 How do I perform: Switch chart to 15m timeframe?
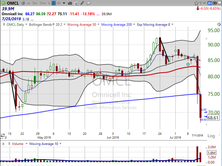43,3
